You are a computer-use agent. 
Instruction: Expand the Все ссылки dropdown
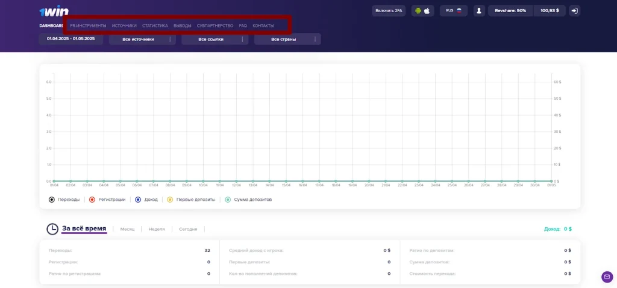[215, 39]
